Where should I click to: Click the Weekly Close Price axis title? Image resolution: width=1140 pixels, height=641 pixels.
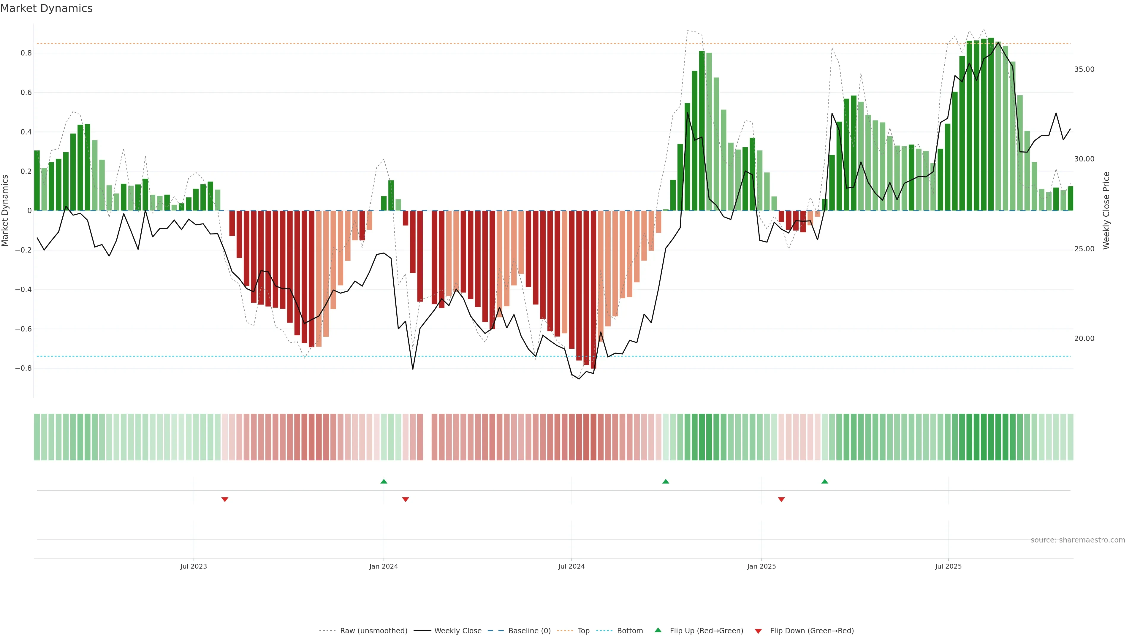click(x=1106, y=211)
